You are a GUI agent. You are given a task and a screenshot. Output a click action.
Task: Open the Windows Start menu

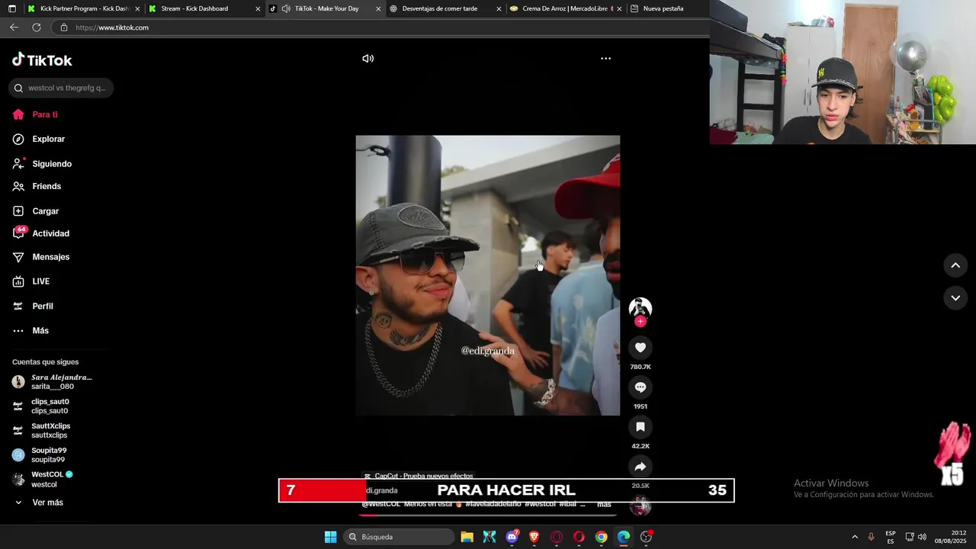pos(330,537)
